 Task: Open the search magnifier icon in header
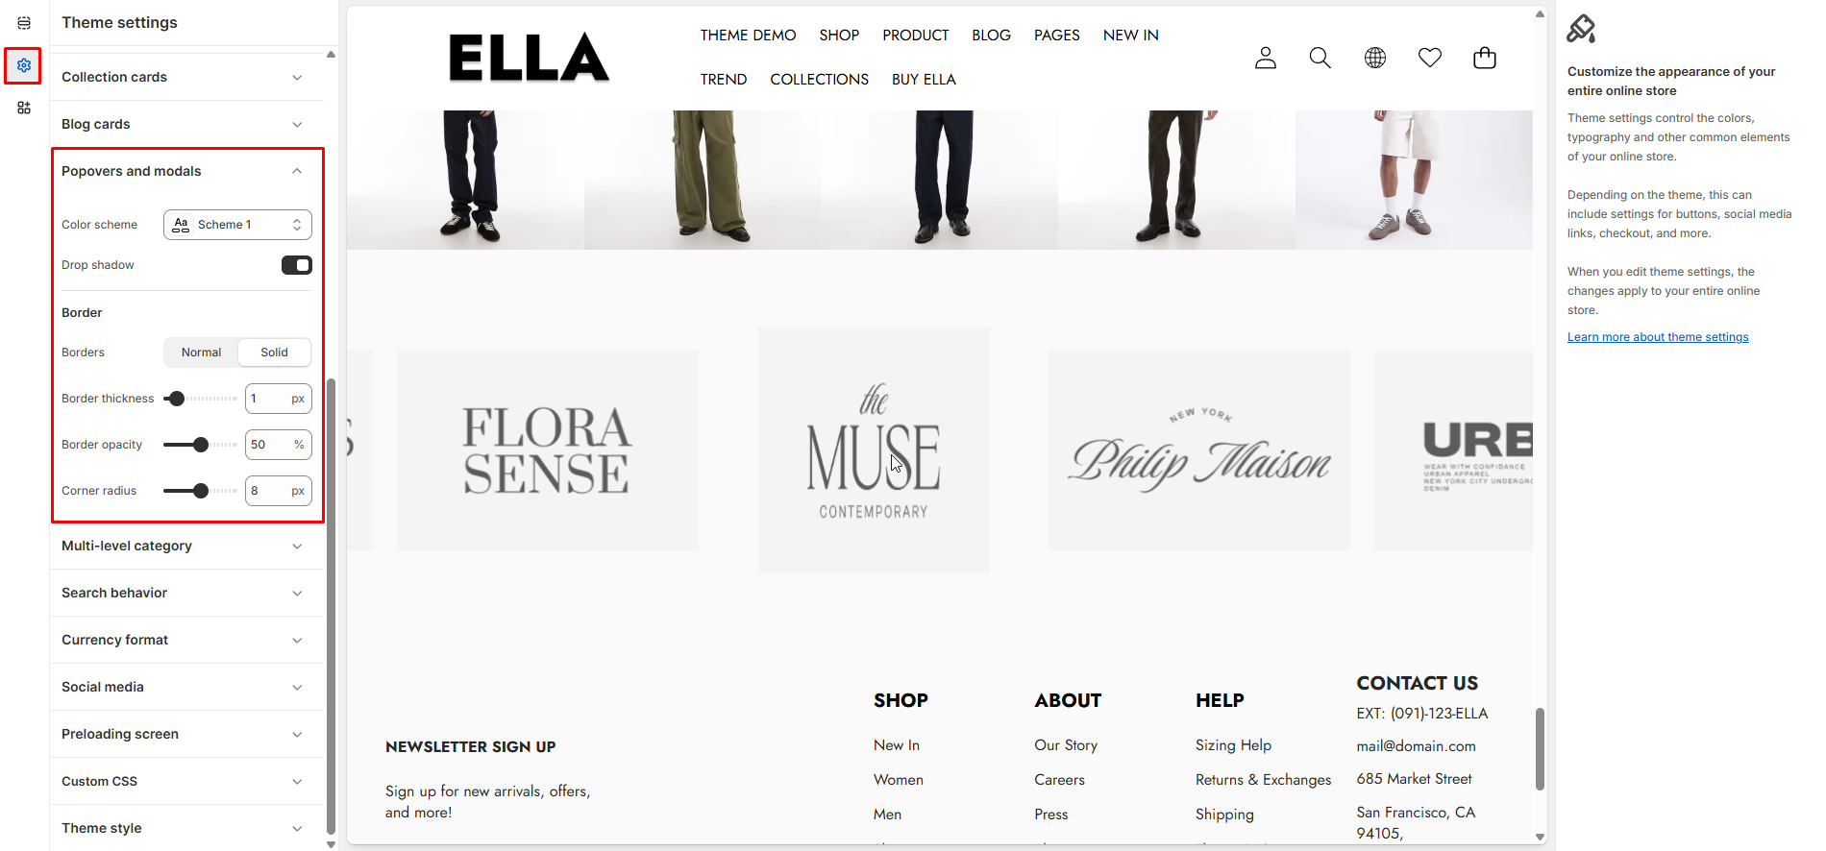1320,58
